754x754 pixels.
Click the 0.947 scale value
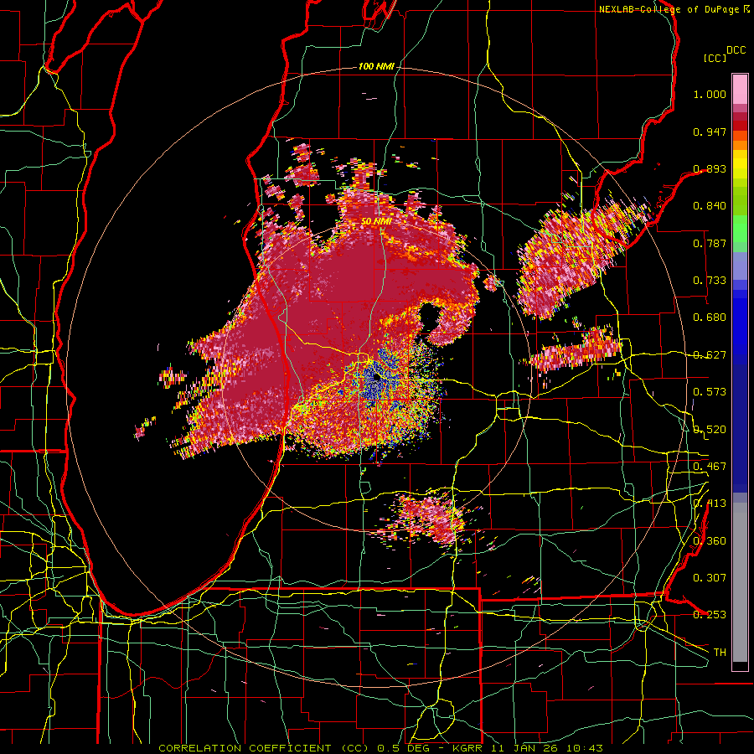coord(710,132)
